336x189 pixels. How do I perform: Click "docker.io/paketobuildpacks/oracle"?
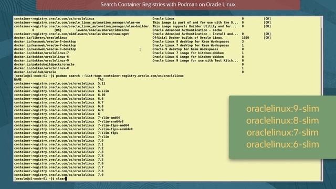click(x=44, y=65)
